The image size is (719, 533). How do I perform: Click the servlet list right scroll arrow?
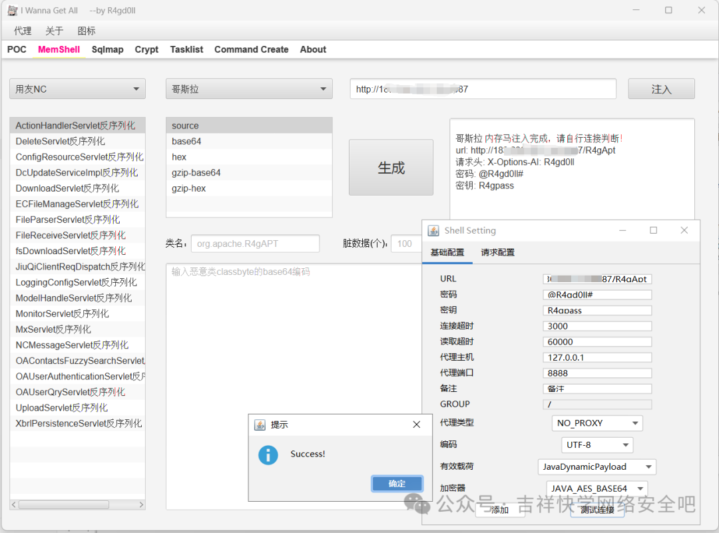[141, 504]
